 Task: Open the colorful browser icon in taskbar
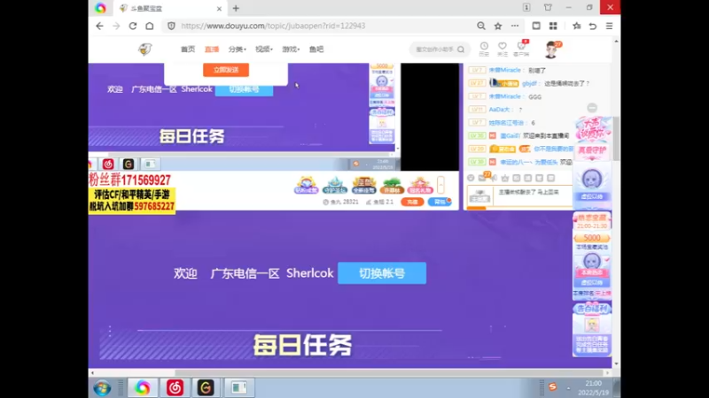pyautogui.click(x=143, y=388)
